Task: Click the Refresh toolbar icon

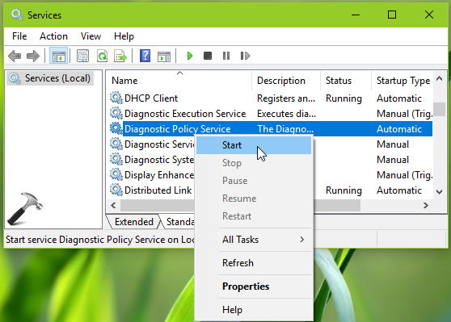Action: point(102,56)
